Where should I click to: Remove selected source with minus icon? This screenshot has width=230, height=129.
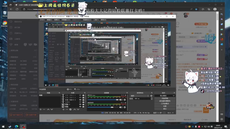[x=67, y=110]
